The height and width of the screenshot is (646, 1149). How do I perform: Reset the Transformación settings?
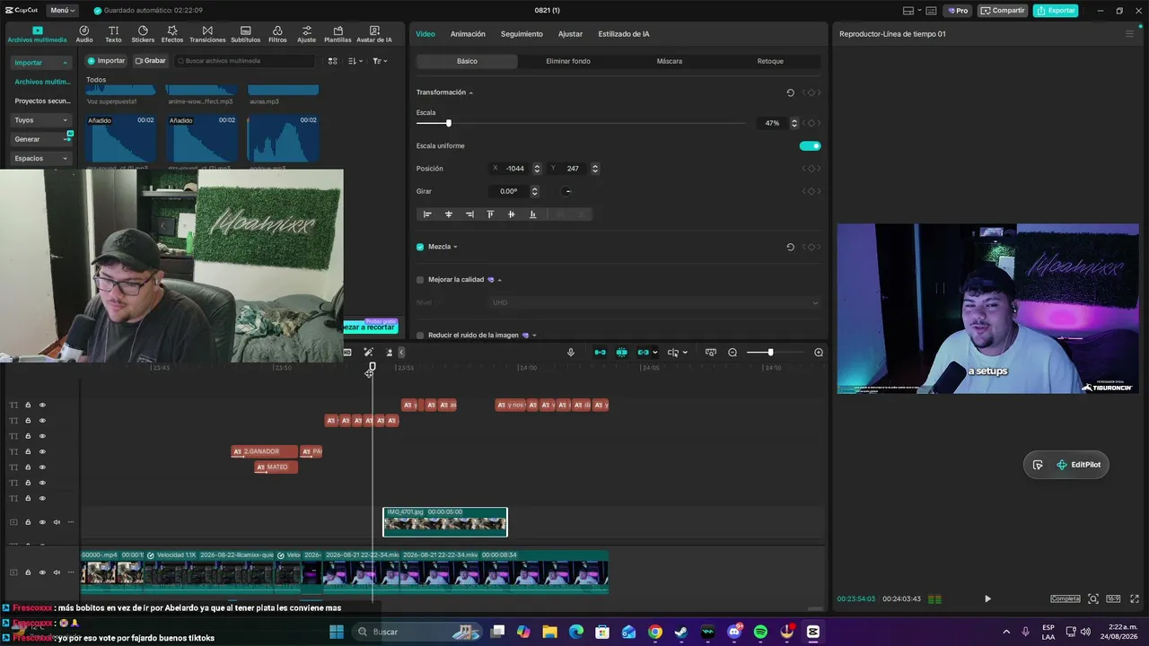click(x=790, y=92)
